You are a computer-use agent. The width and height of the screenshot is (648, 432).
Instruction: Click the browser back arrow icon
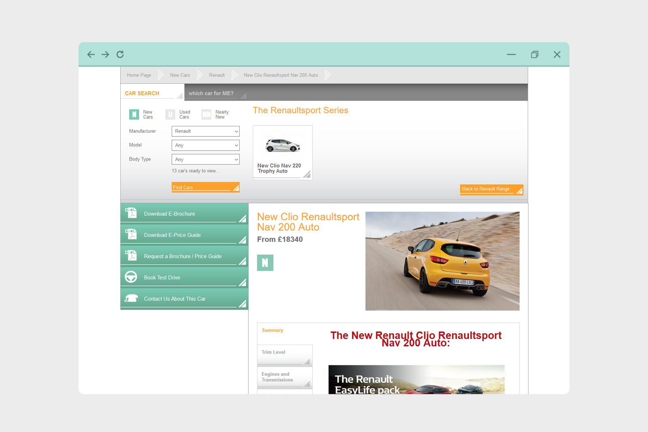click(91, 54)
